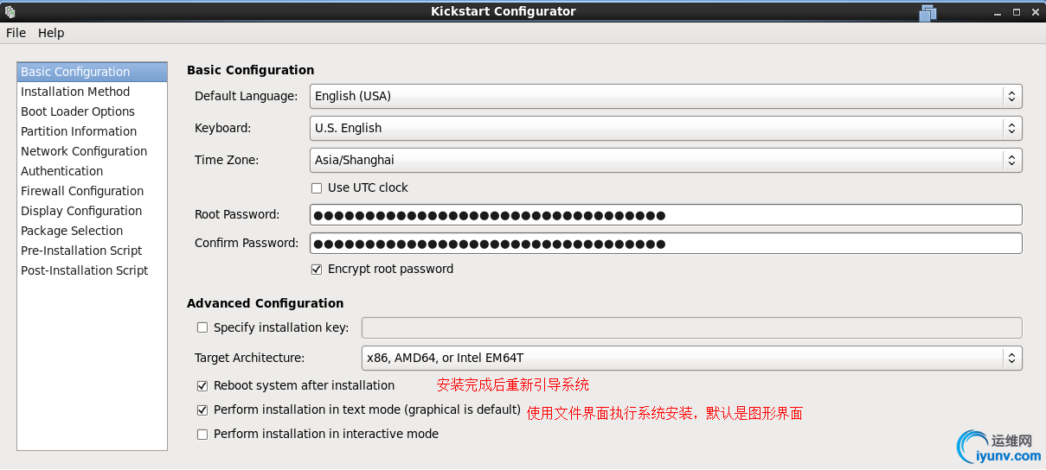Open the Help menu
This screenshot has height=470, width=1046.
click(x=51, y=33)
